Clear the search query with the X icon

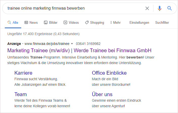click(147, 8)
